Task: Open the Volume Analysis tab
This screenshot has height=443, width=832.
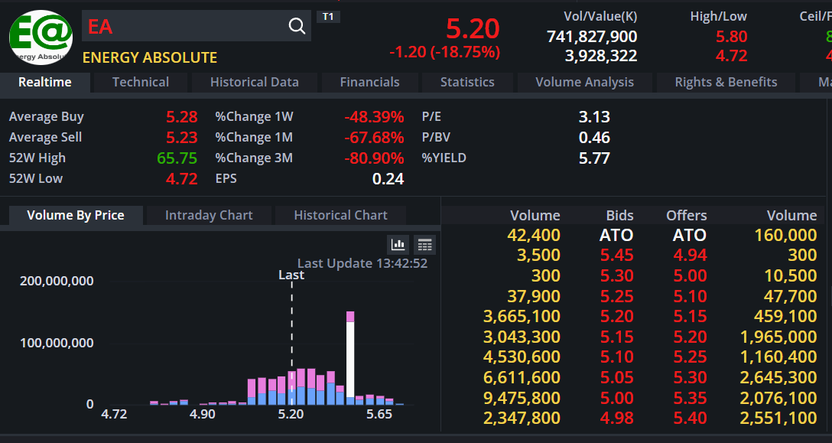Action: click(x=584, y=82)
